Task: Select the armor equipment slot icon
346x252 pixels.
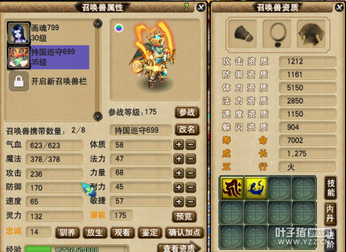Action: (311, 34)
